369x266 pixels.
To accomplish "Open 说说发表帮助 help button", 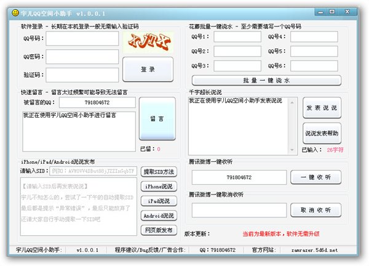I will point(322,134).
